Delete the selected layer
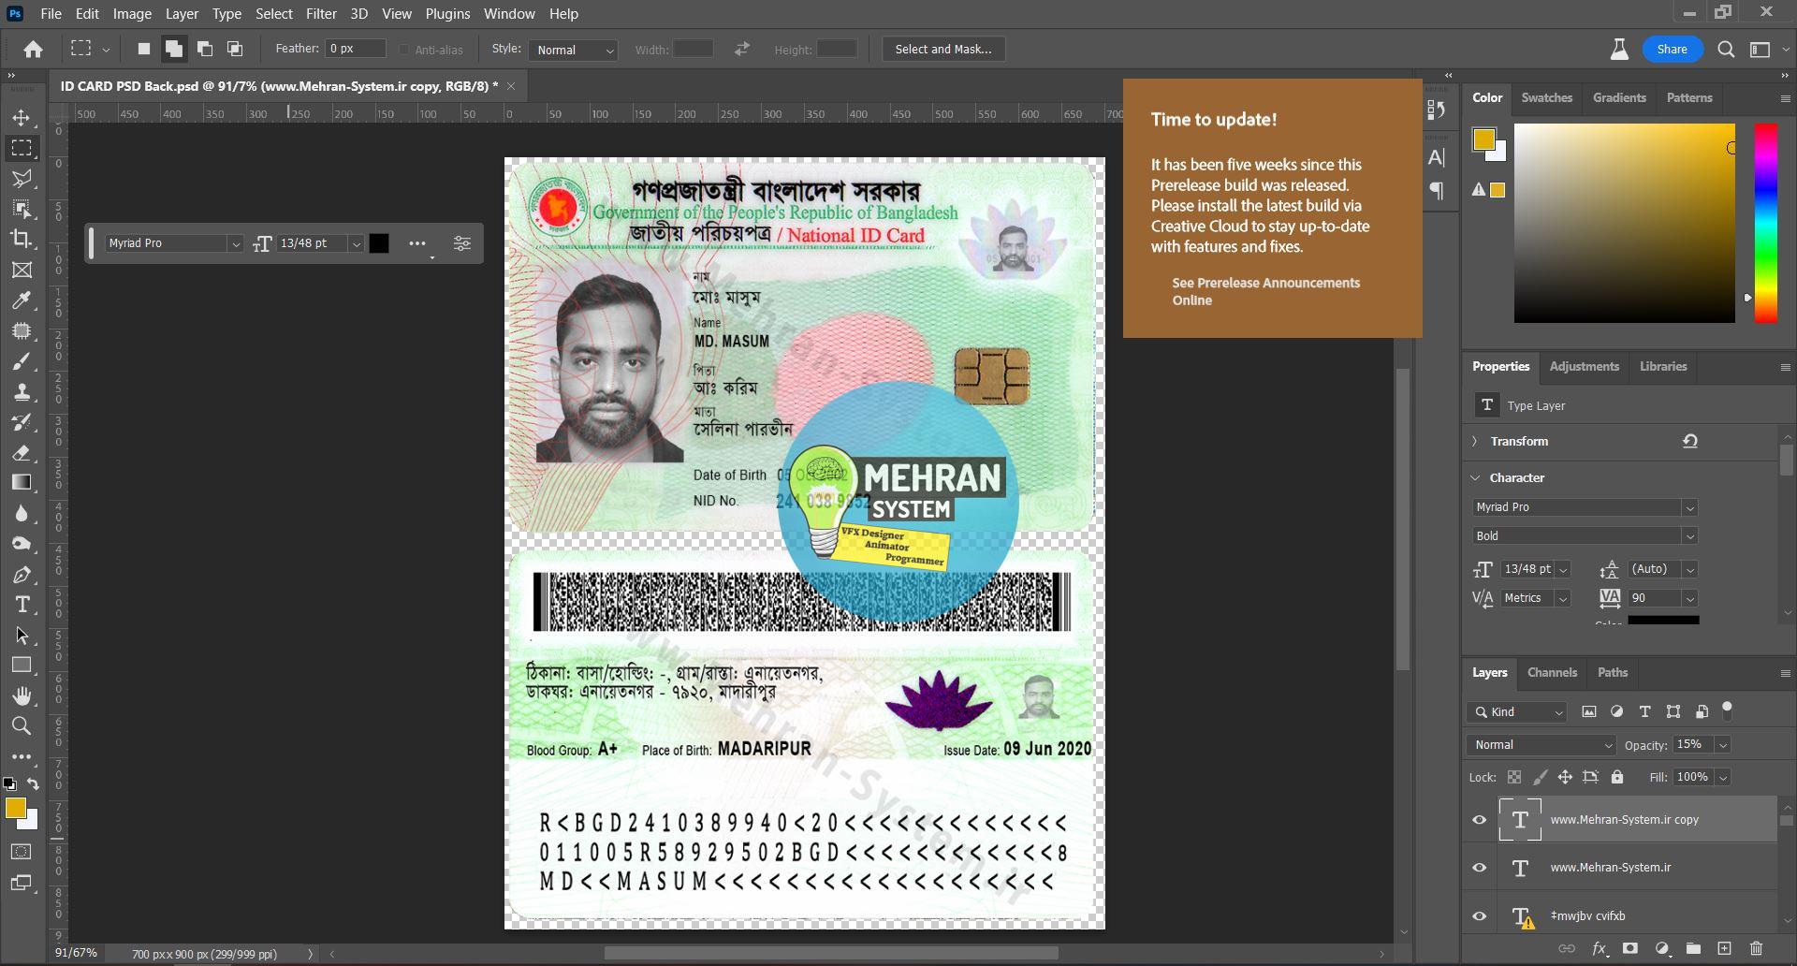 point(1756,948)
